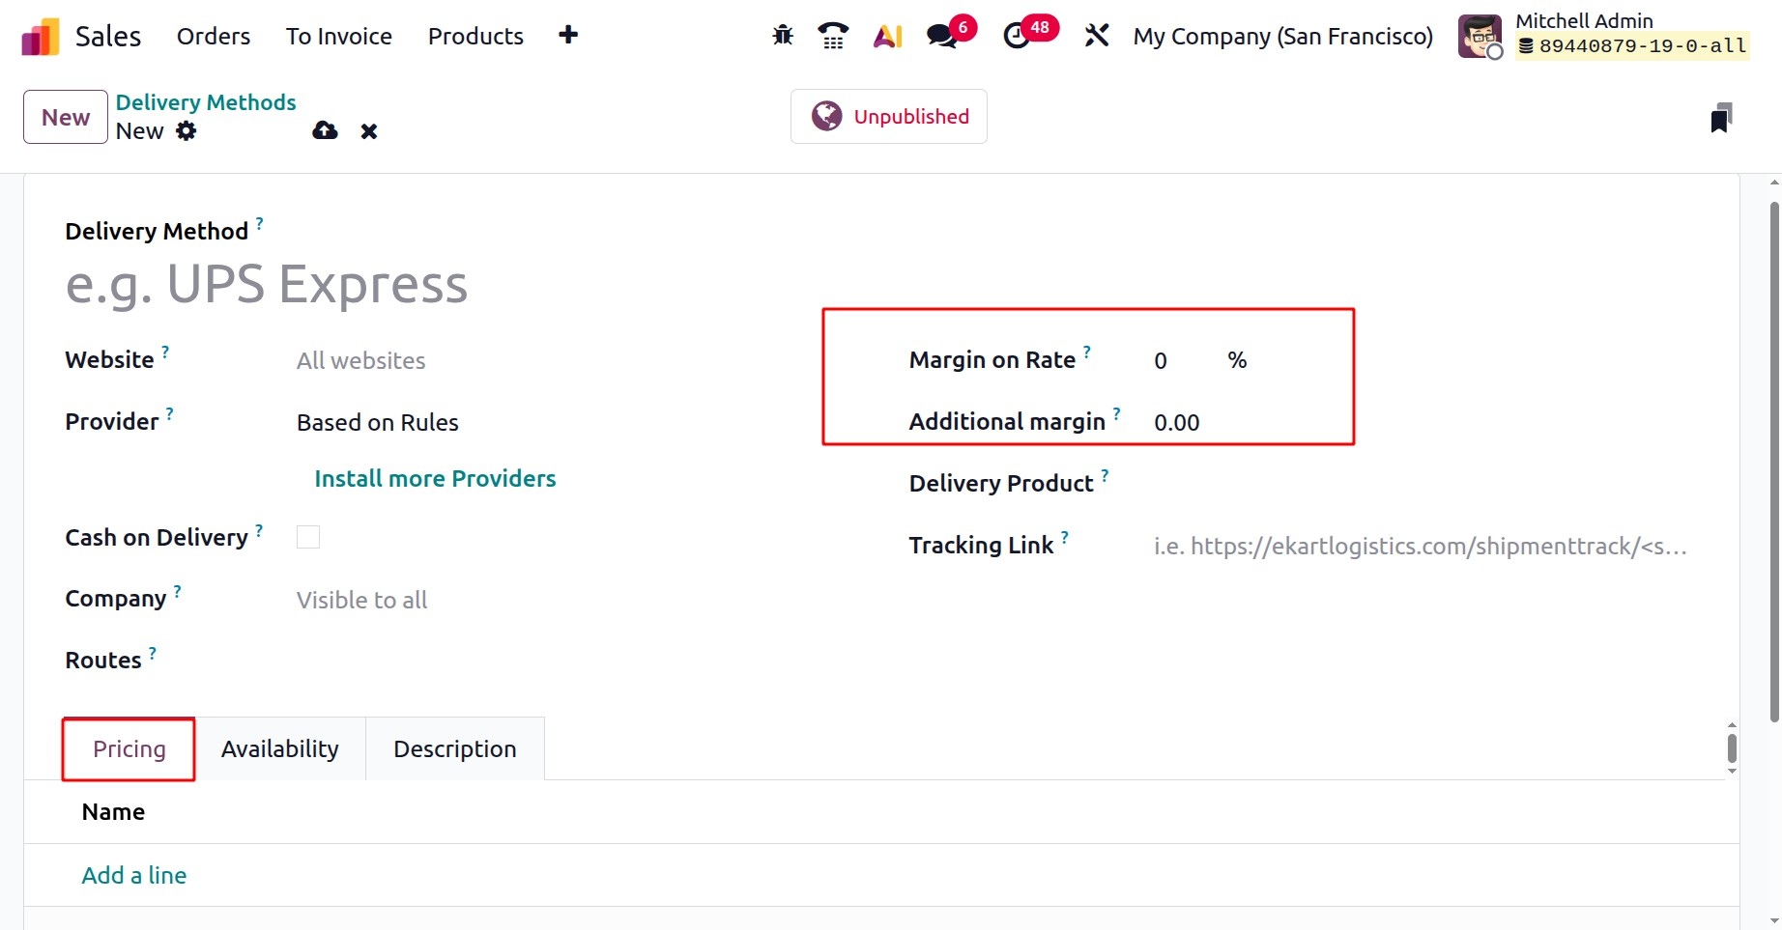The width and height of the screenshot is (1782, 930).
Task: Click the bookmark icon at top right
Action: click(x=1720, y=118)
